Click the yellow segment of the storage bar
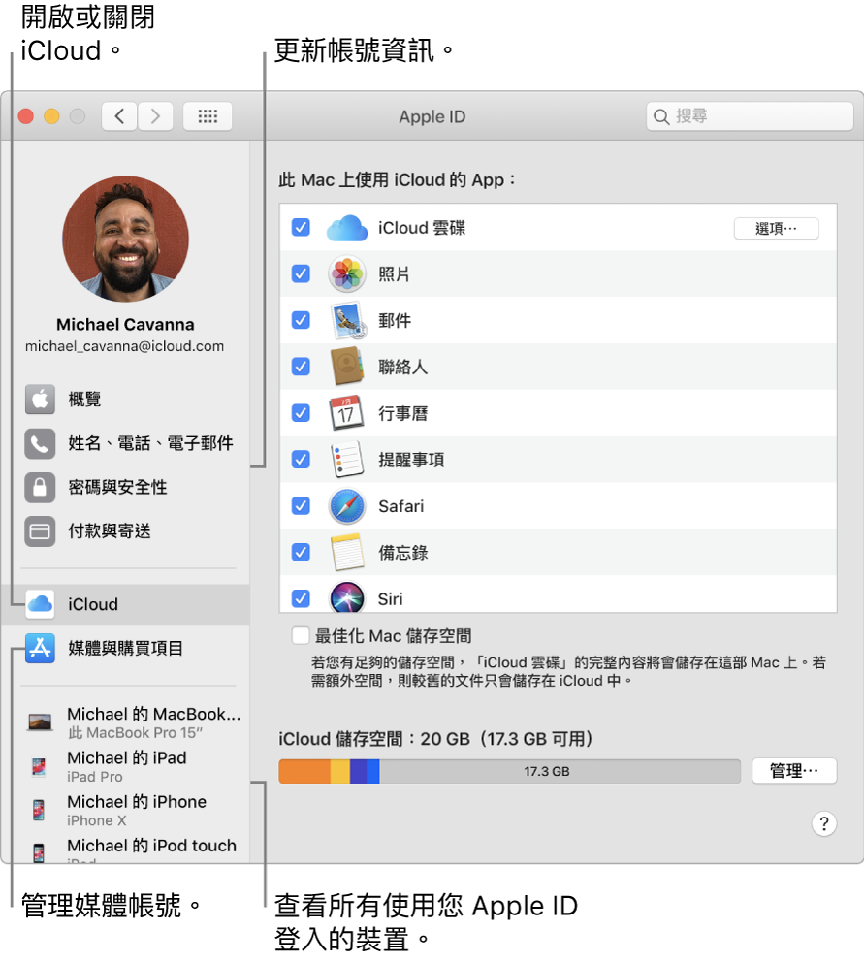The image size is (864, 962). pos(340,771)
